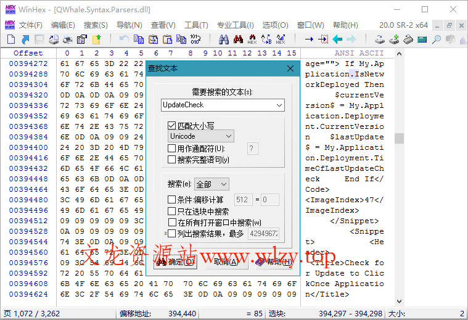Click the max results 4294967 field
Screen dimensions: 468x320
264,234
